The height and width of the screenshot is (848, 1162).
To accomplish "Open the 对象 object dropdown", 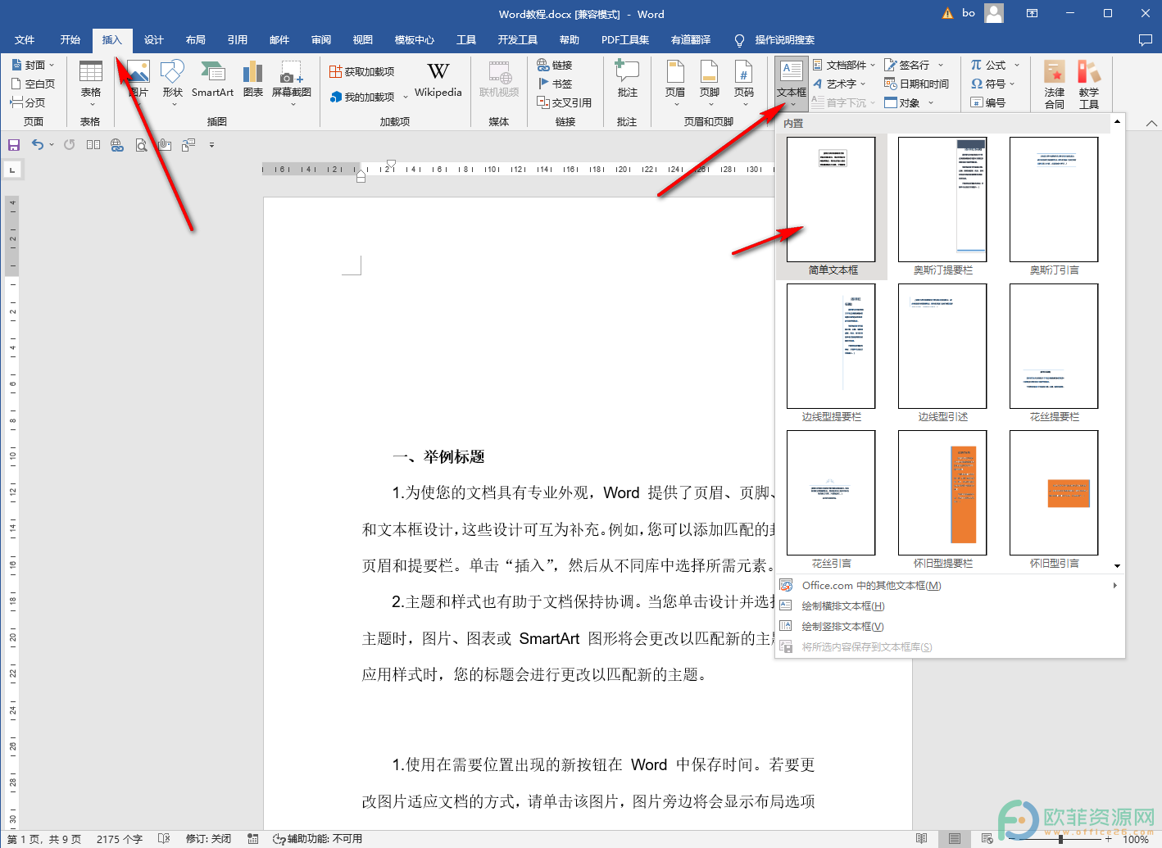I will pyautogui.click(x=909, y=102).
